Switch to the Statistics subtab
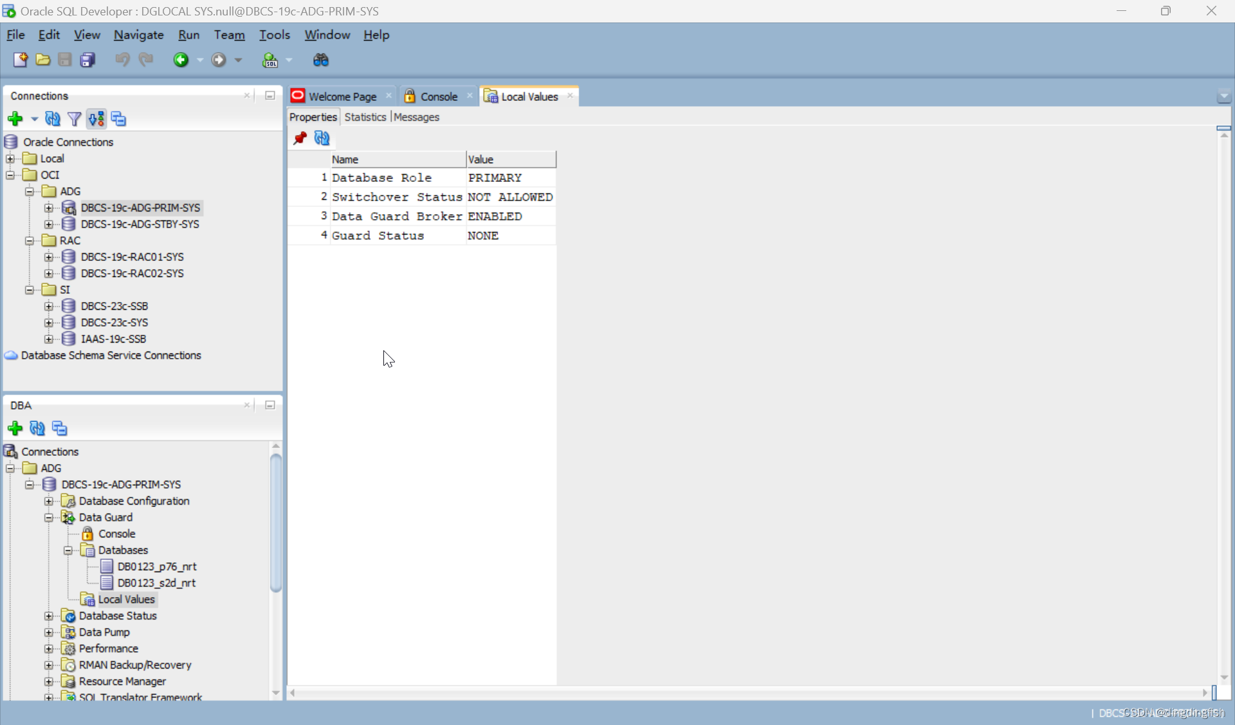 365,117
